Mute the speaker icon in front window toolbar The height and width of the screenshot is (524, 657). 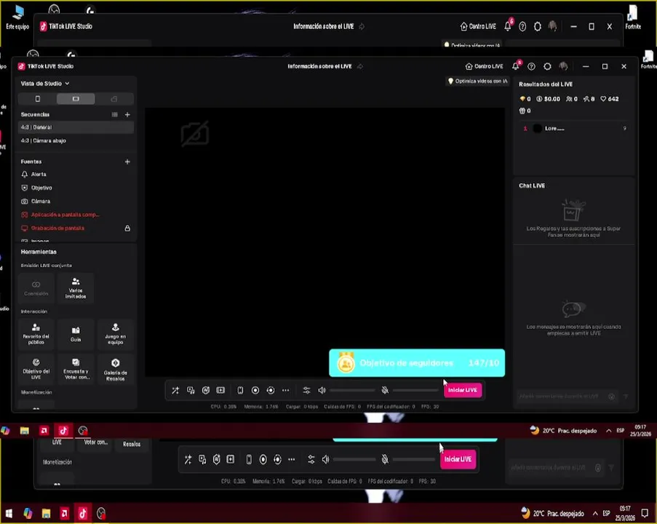(322, 390)
